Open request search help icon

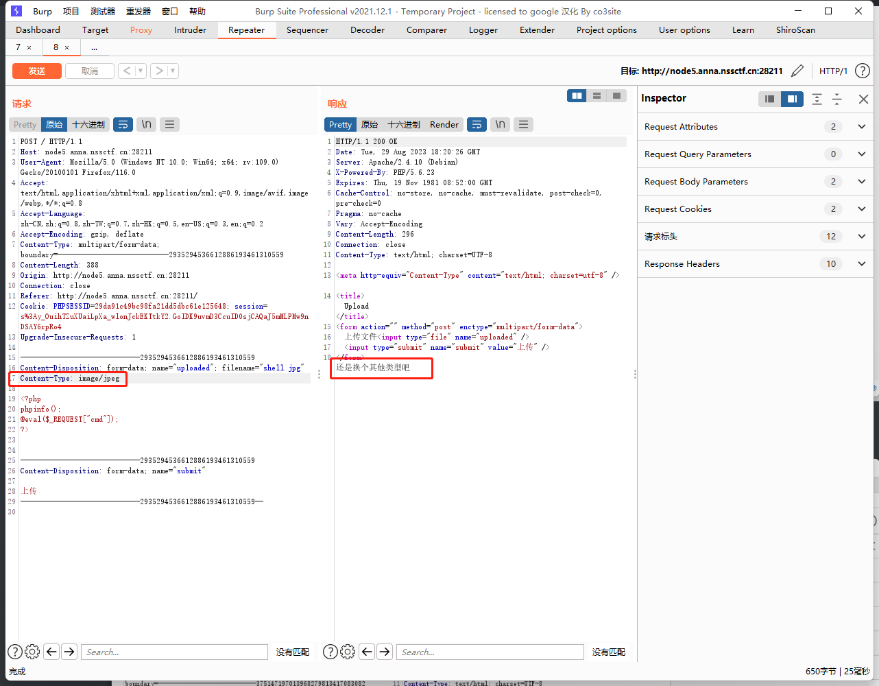pyautogui.click(x=15, y=652)
